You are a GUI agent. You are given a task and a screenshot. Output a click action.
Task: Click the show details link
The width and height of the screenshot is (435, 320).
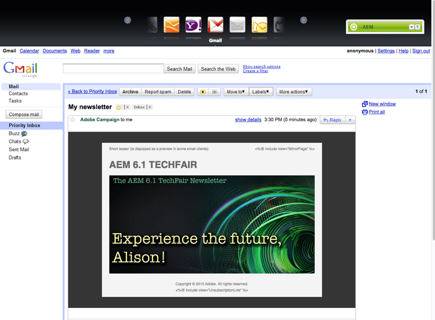click(x=248, y=119)
